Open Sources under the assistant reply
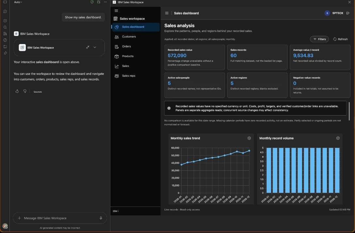 click(x=38, y=92)
